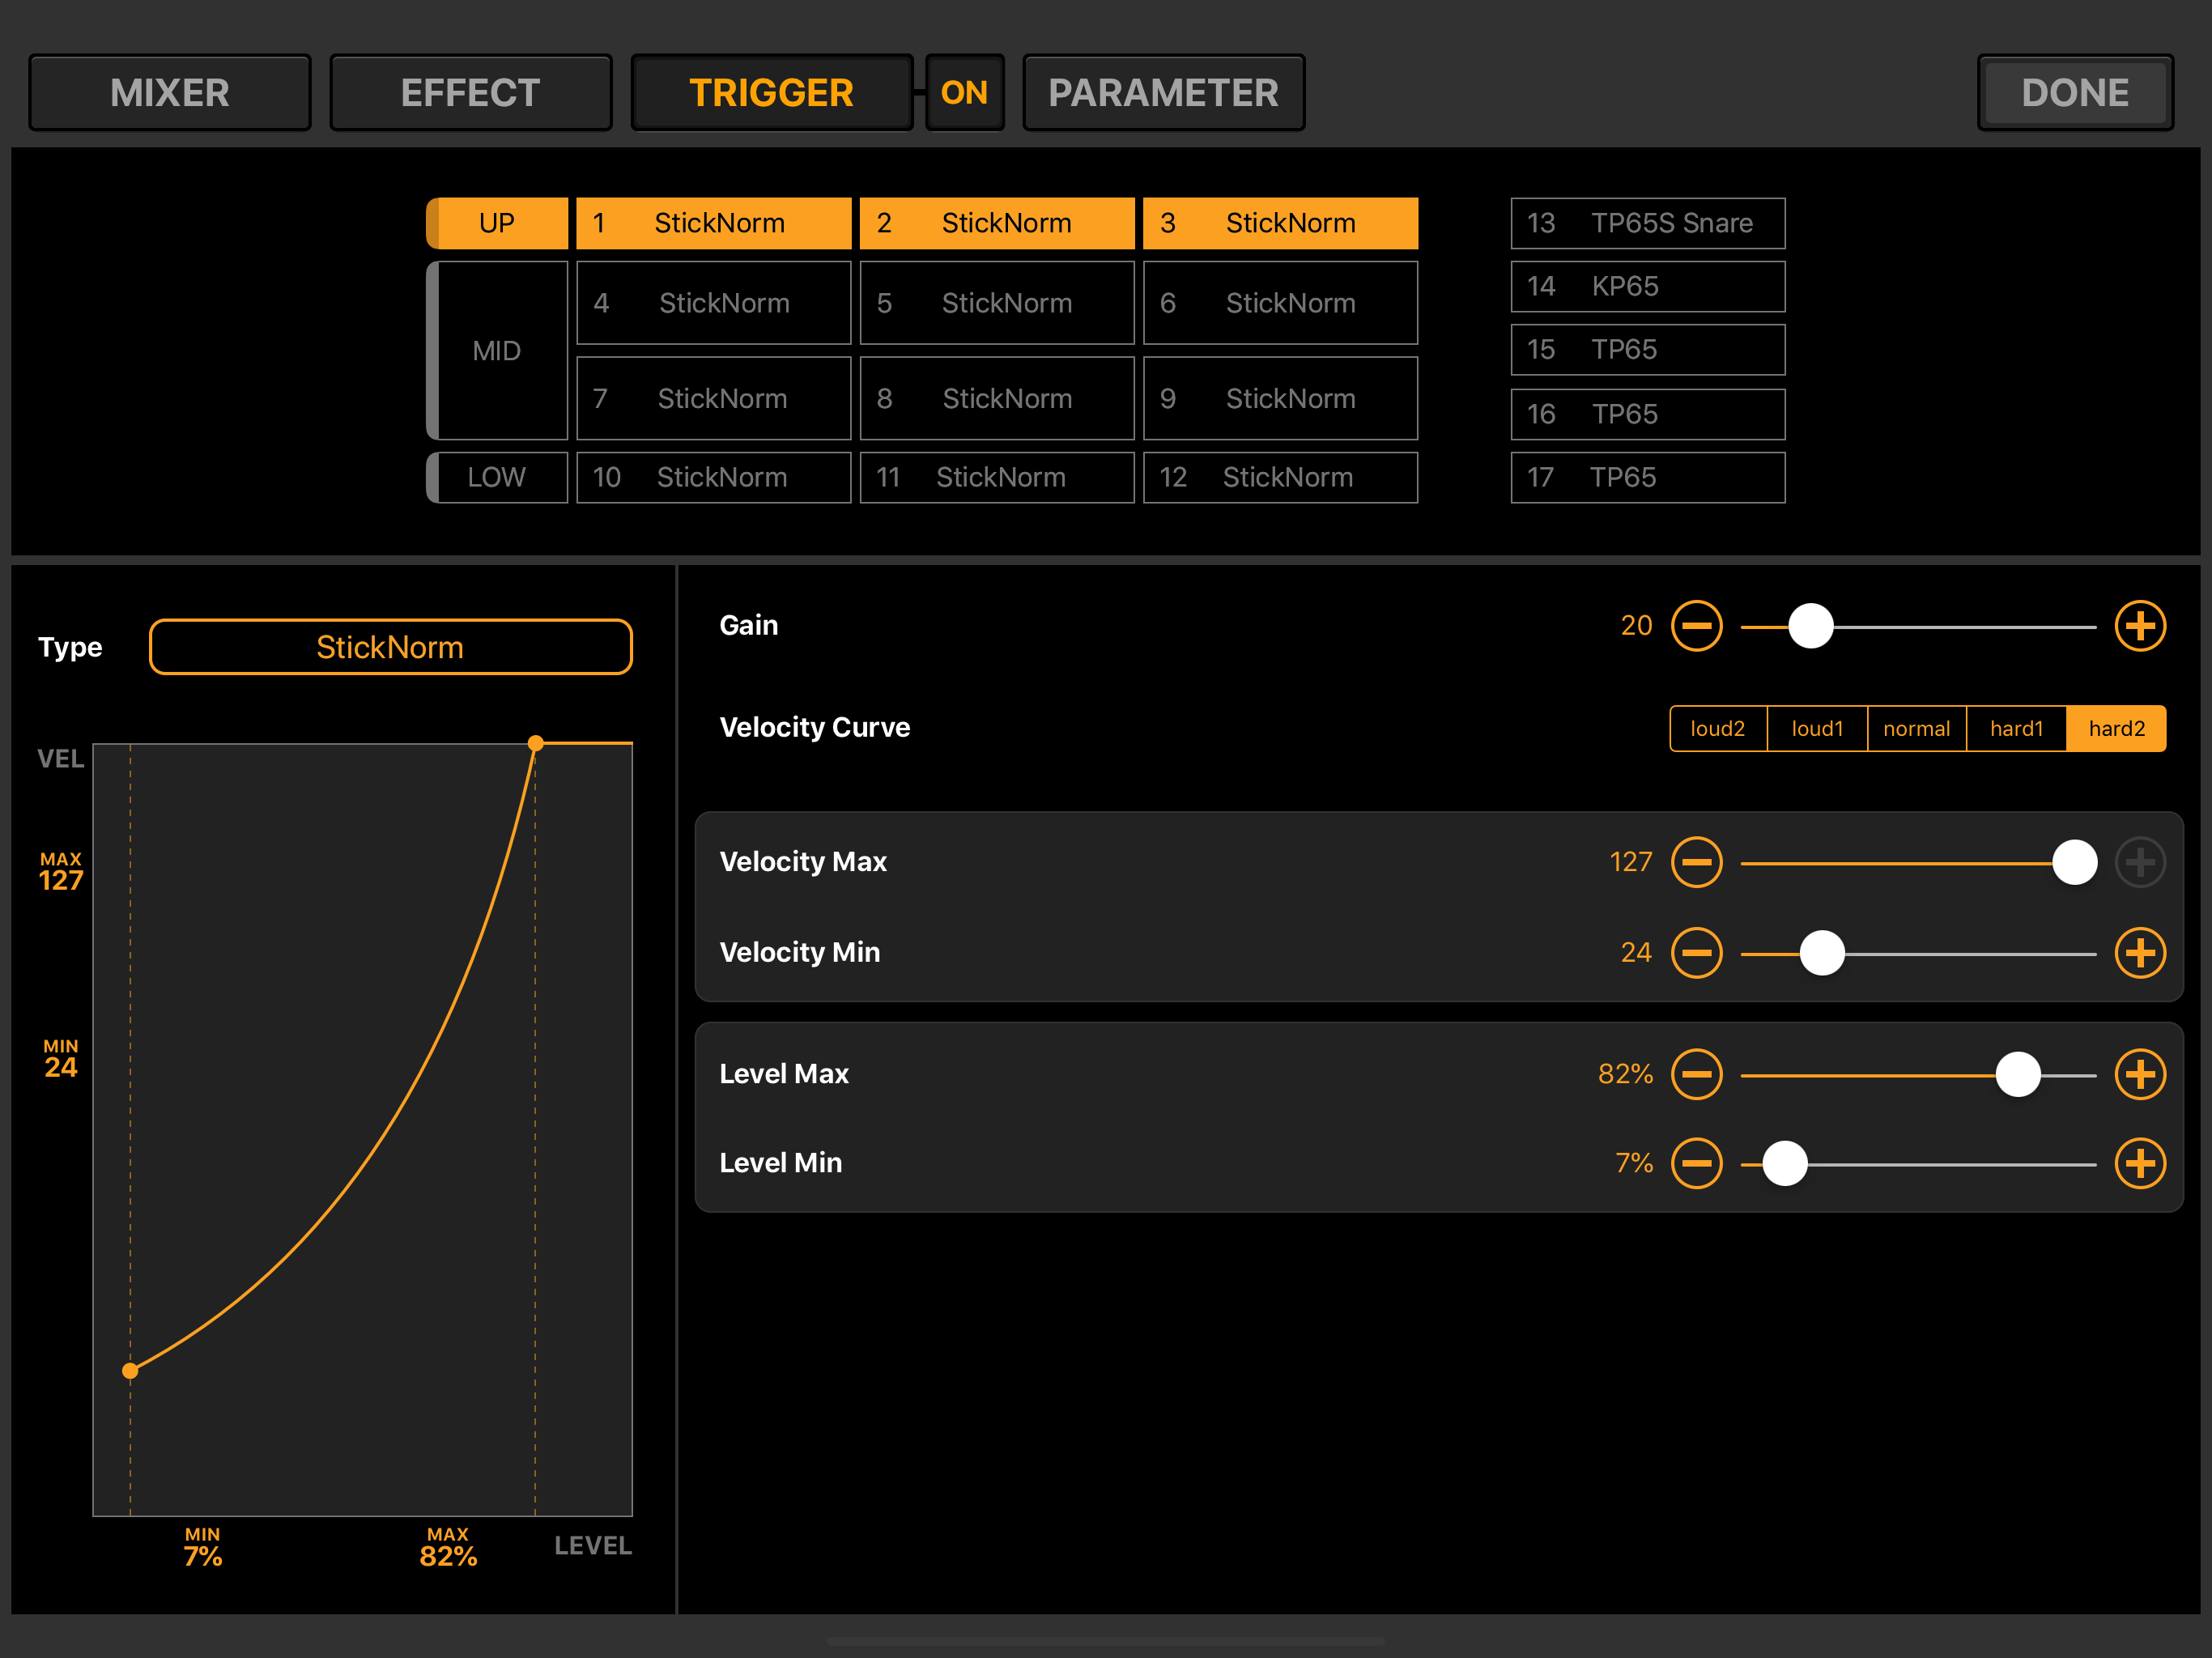Select the LOW bar group
Viewport: 2212px width, 1658px height.
pos(497,477)
